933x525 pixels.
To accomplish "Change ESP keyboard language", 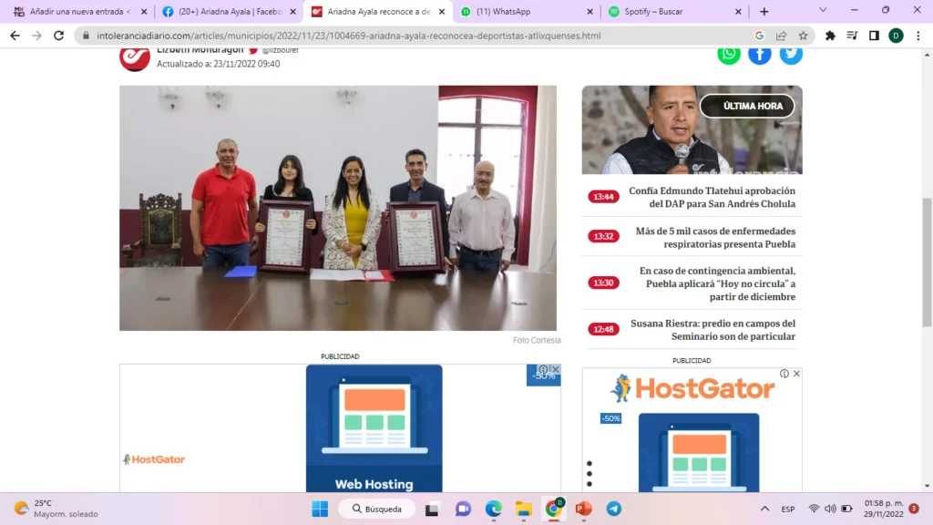I will [x=788, y=509].
